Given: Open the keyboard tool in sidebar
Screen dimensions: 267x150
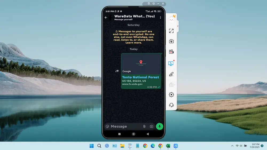Looking at the screenshot, I should click(x=171, y=84).
